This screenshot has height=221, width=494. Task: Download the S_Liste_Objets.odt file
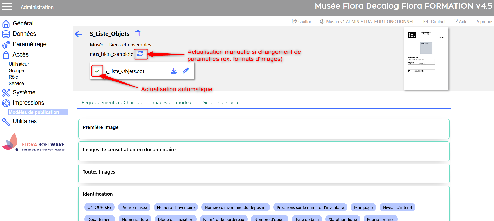[174, 71]
